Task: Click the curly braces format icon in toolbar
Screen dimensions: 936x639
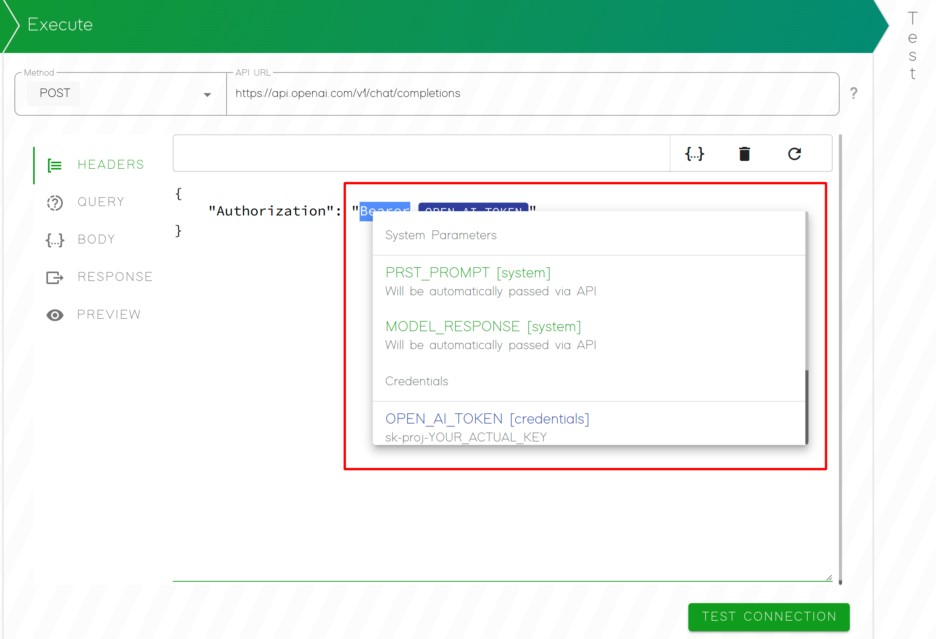Action: 694,154
